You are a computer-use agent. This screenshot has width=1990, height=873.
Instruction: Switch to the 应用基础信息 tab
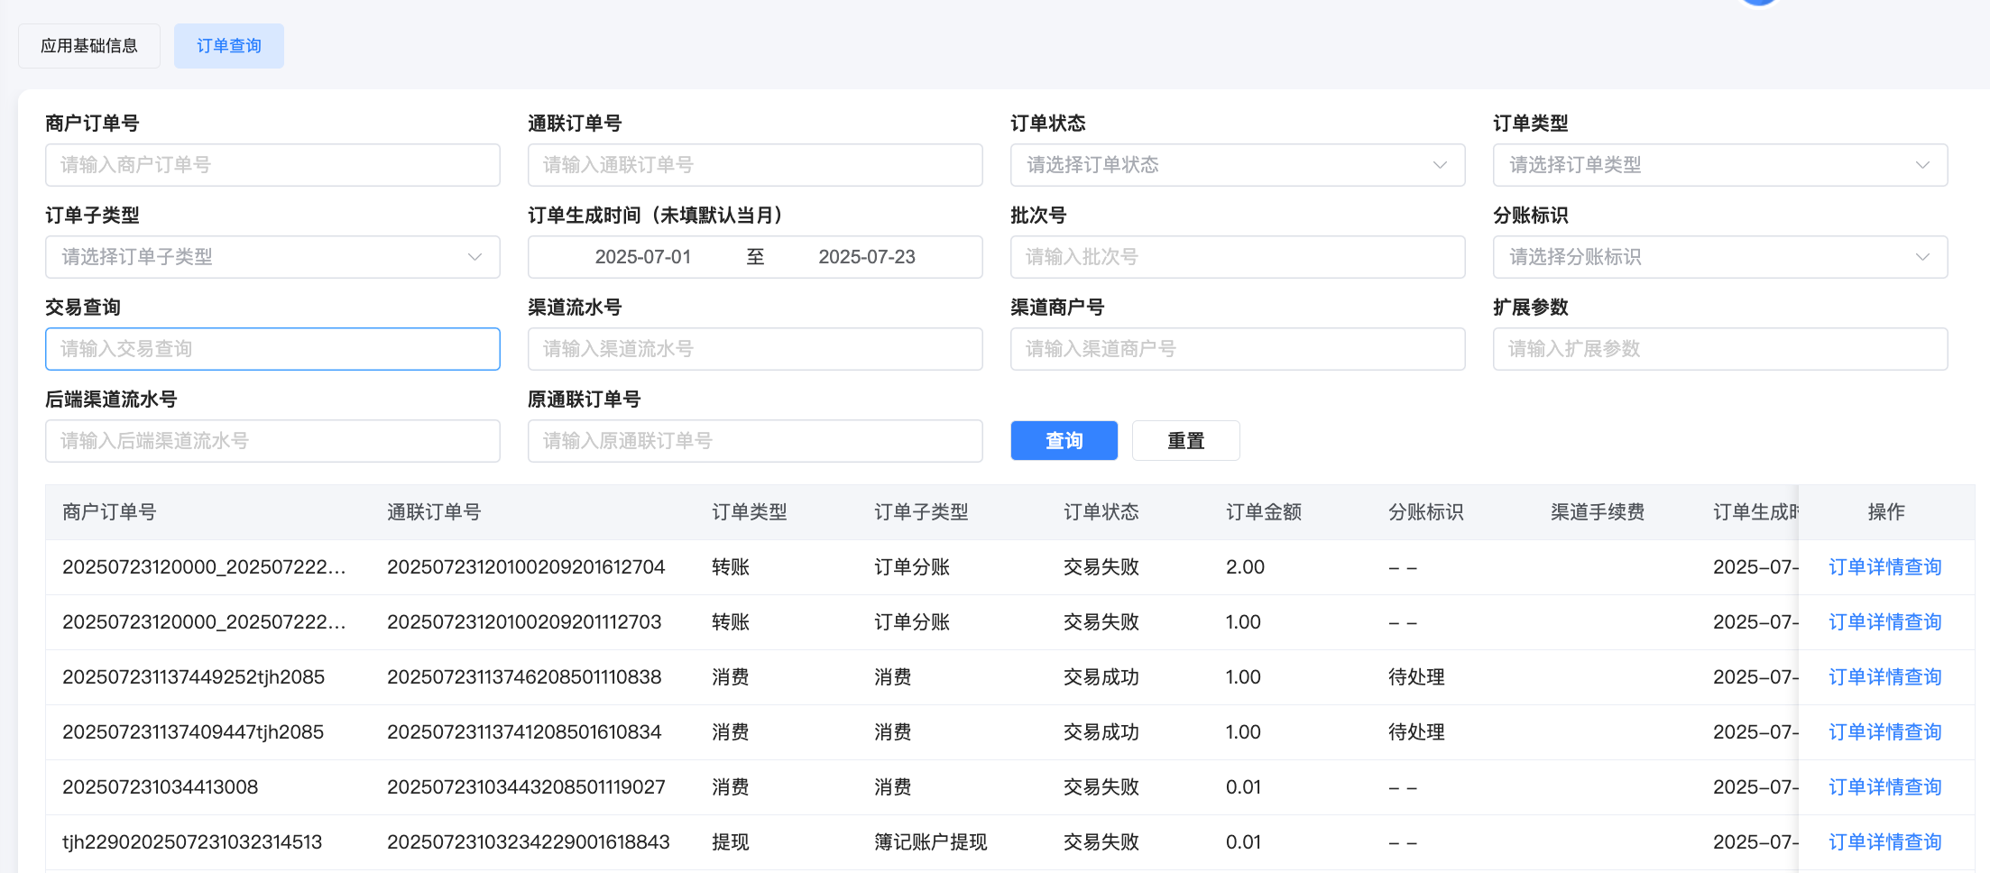point(89,46)
